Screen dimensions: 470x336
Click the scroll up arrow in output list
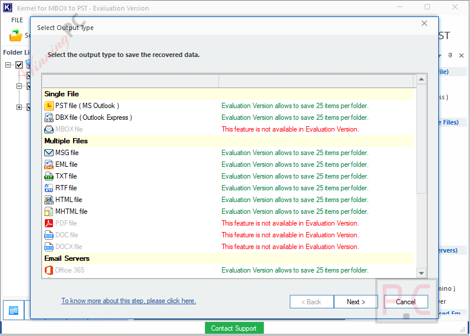point(421,79)
